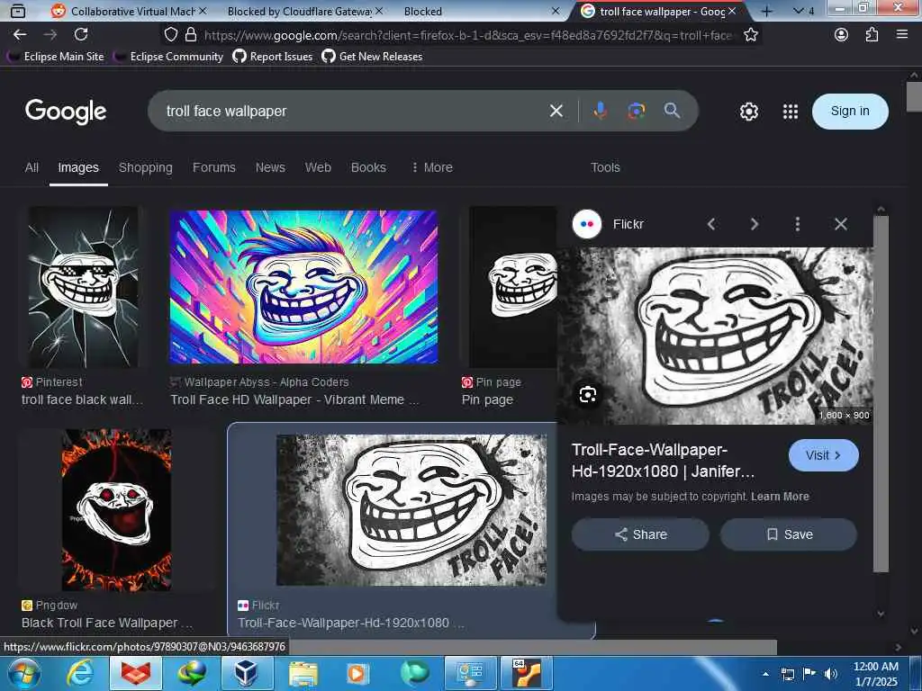Open the vibrant colorful troll face thumbnail
Screen dimensions: 922x691
(303, 287)
